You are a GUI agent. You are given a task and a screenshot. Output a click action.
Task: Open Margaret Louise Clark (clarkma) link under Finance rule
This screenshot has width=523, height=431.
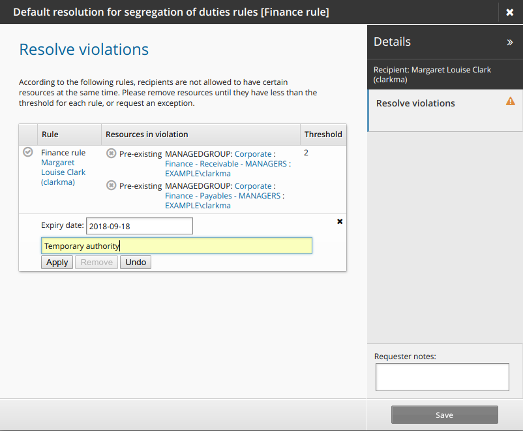(63, 172)
